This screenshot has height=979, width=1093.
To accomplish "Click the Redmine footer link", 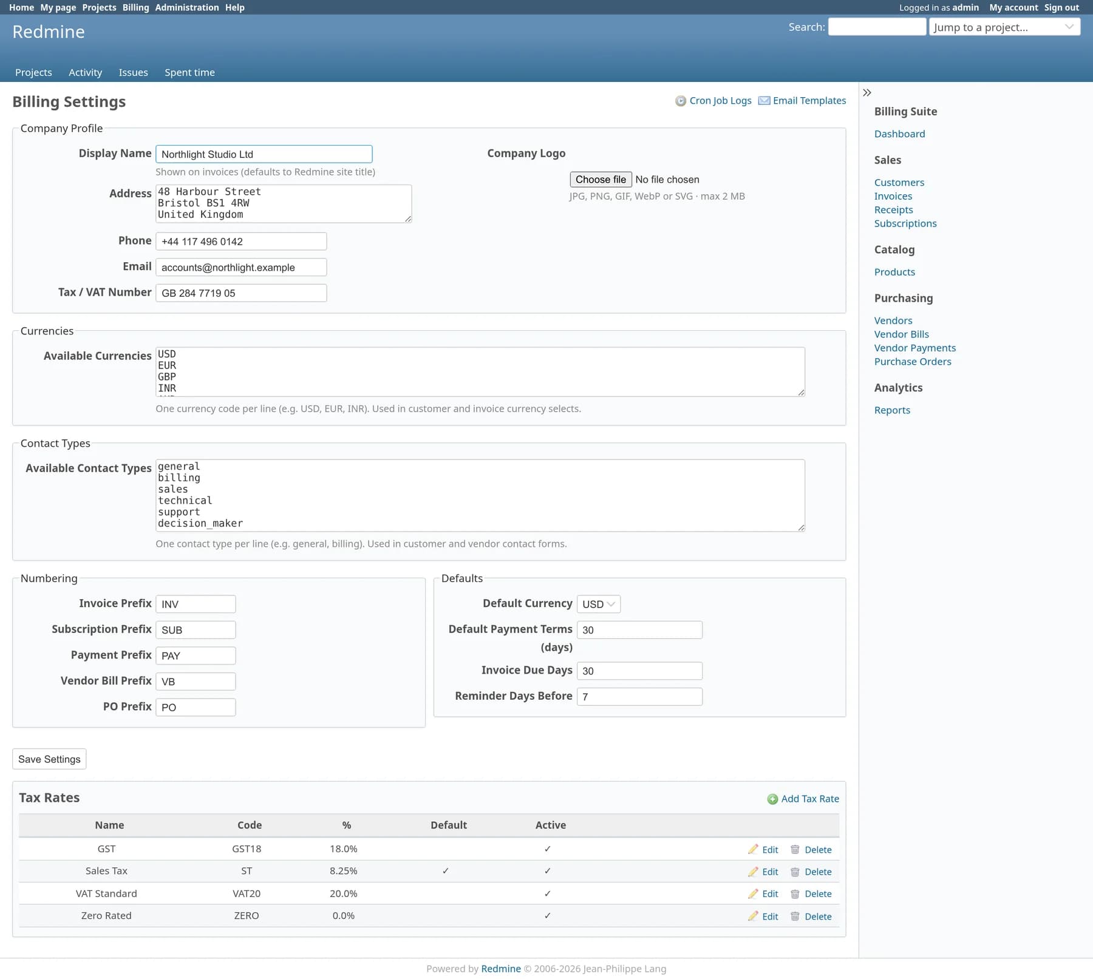I will point(500,969).
